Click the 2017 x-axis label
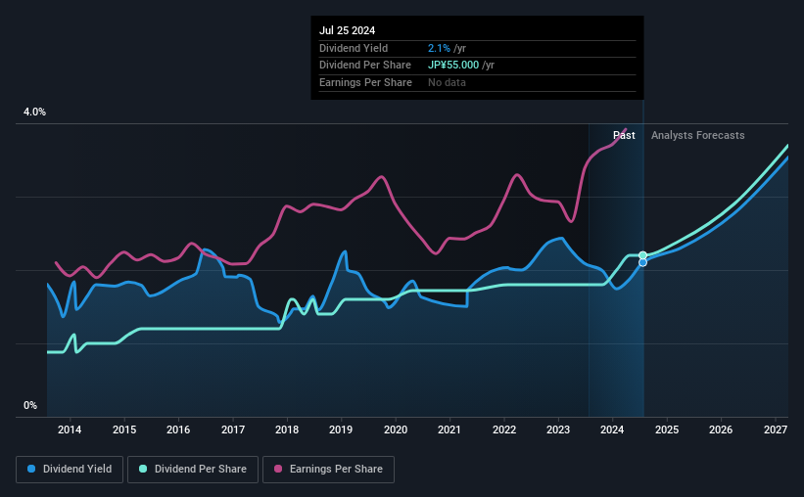Viewport: 804px width, 497px height. [233, 429]
